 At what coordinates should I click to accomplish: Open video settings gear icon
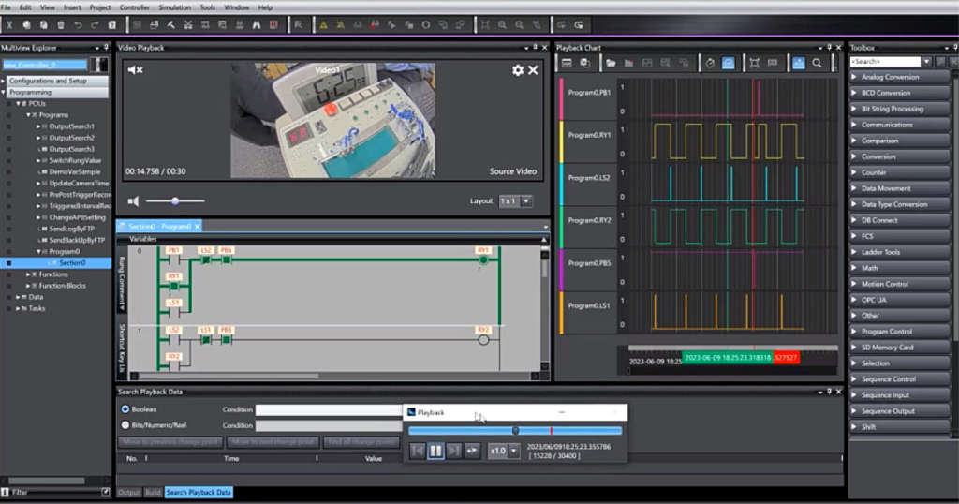click(517, 70)
